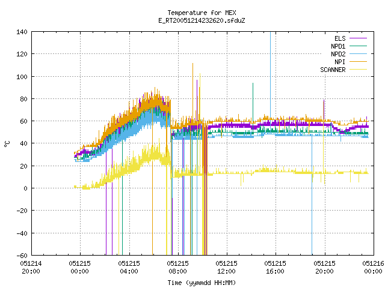Click the y-axis tick label 80
This screenshot has height=288, width=385.
[23, 99]
